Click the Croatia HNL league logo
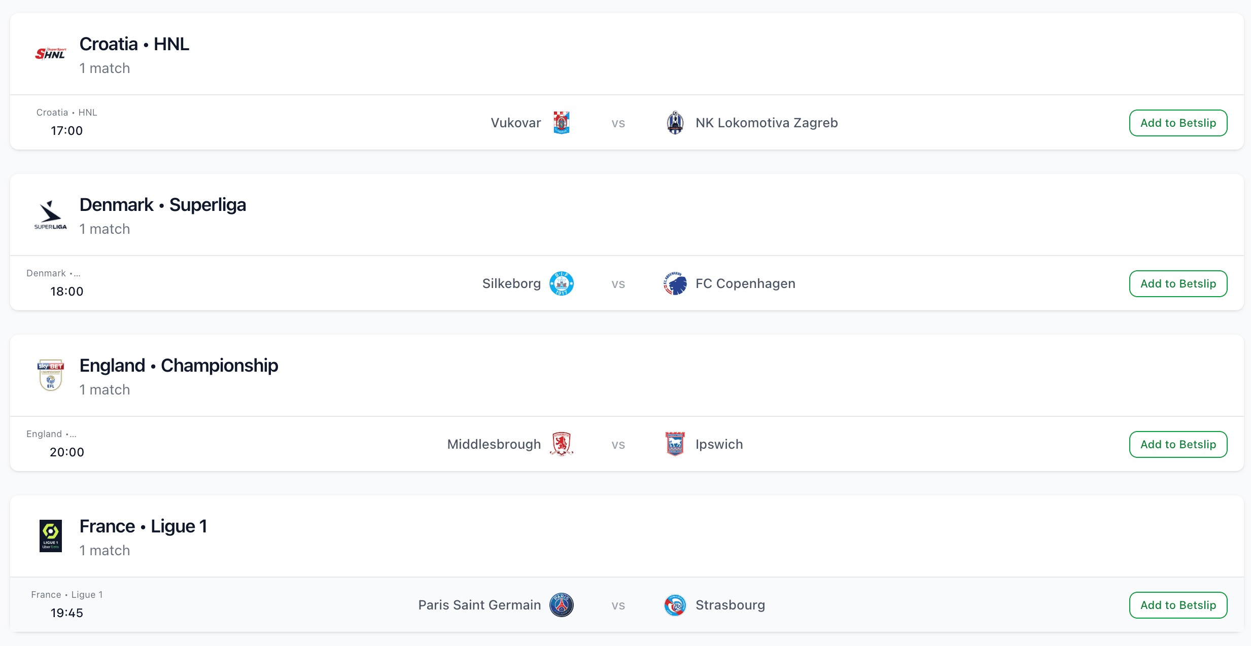The width and height of the screenshot is (1251, 646). click(x=50, y=54)
